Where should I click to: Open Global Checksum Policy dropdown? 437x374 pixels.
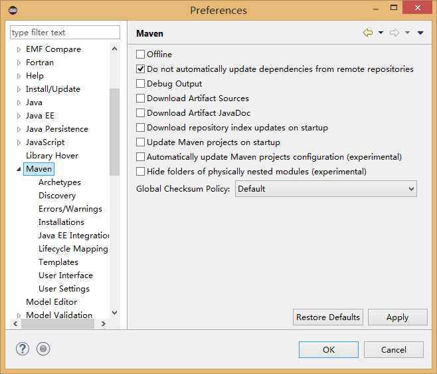(326, 189)
